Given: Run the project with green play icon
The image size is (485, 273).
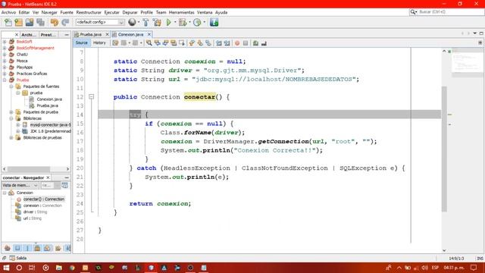Looking at the screenshot, I should pos(168,22).
